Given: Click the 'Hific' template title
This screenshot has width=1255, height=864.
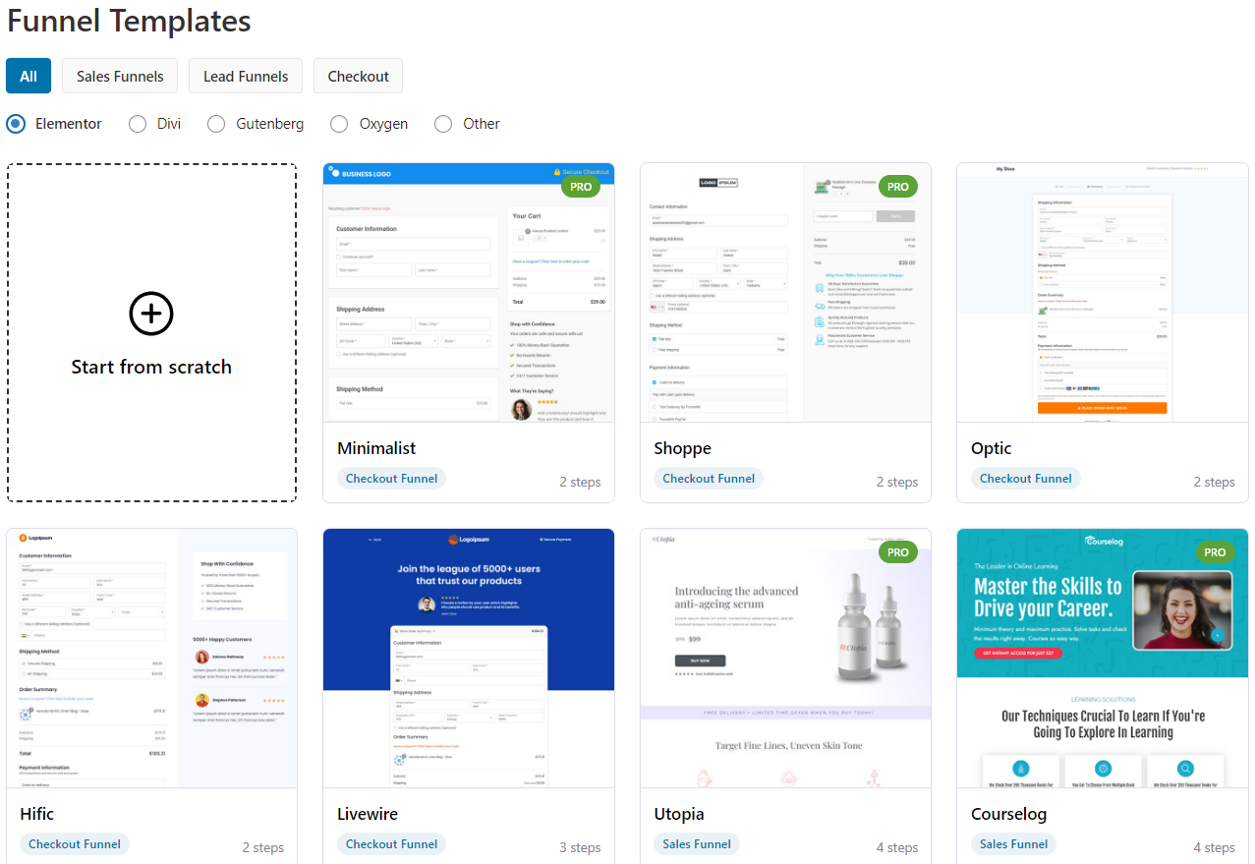Looking at the screenshot, I should pyautogui.click(x=37, y=814).
